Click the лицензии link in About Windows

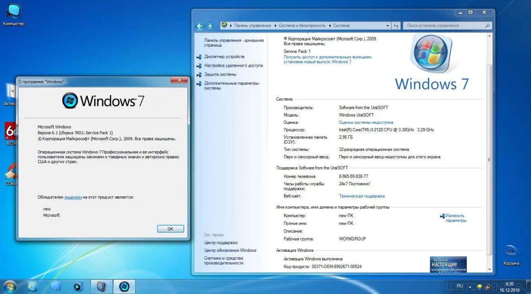73,197
